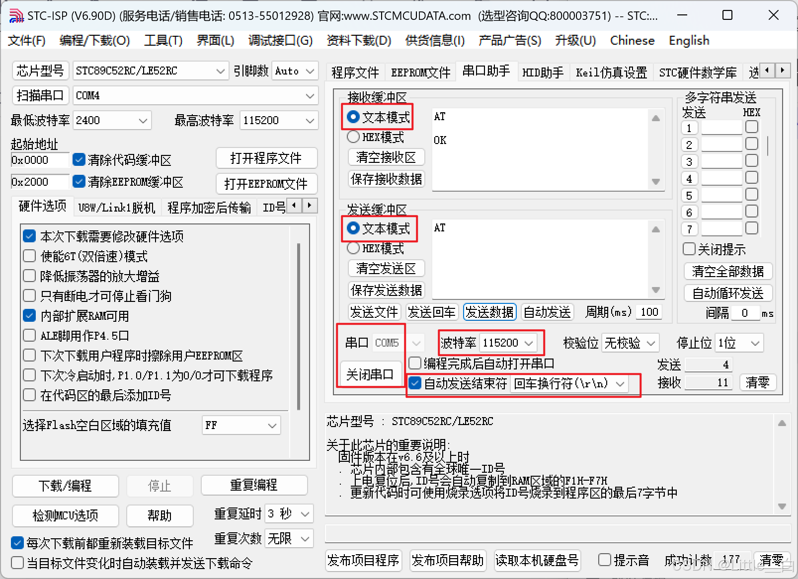Click hardware options tab strip left arrow

[295, 205]
